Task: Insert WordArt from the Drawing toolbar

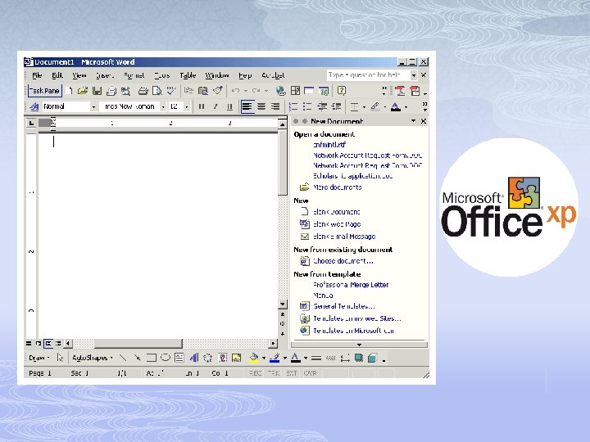Action: click(193, 358)
